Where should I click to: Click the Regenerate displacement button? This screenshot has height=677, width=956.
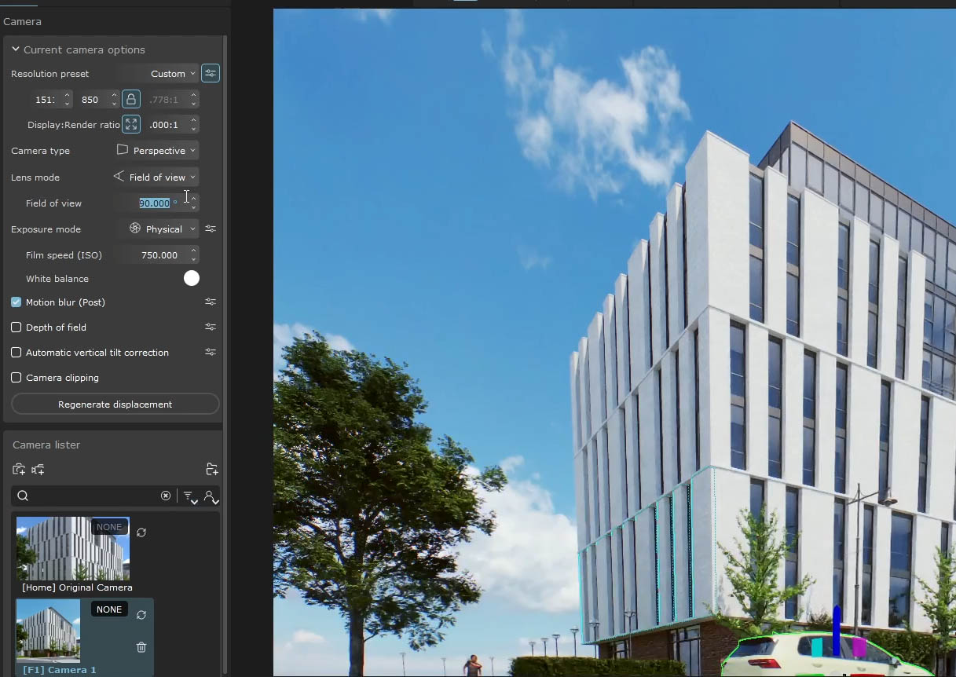[x=115, y=404]
